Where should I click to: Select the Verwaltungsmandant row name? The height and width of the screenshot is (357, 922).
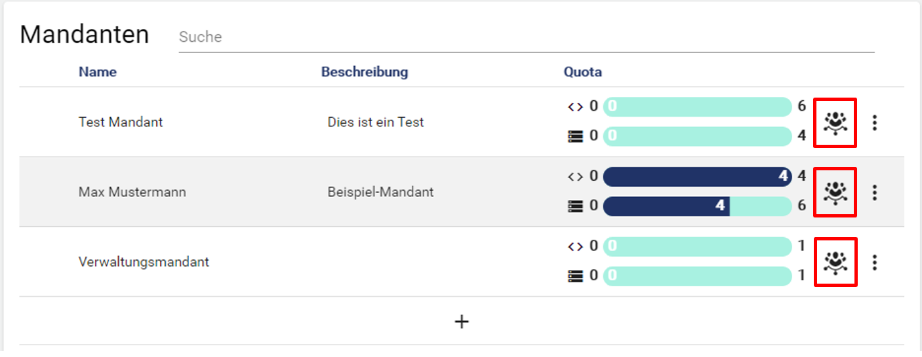(144, 262)
